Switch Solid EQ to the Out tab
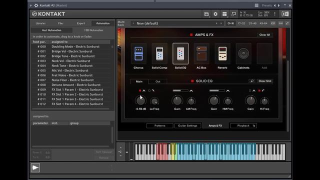The width and height of the screenshot is (320, 180). pos(158,81)
